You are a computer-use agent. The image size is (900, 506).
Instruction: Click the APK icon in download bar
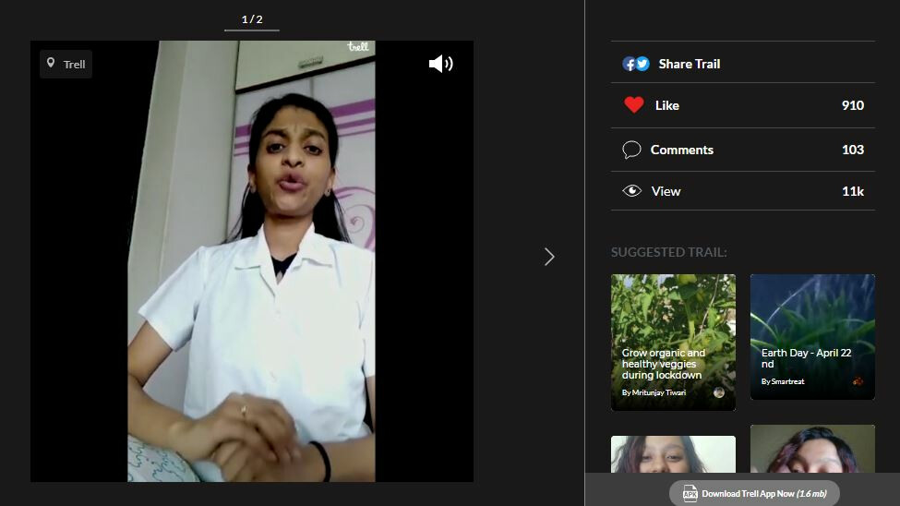pos(690,494)
